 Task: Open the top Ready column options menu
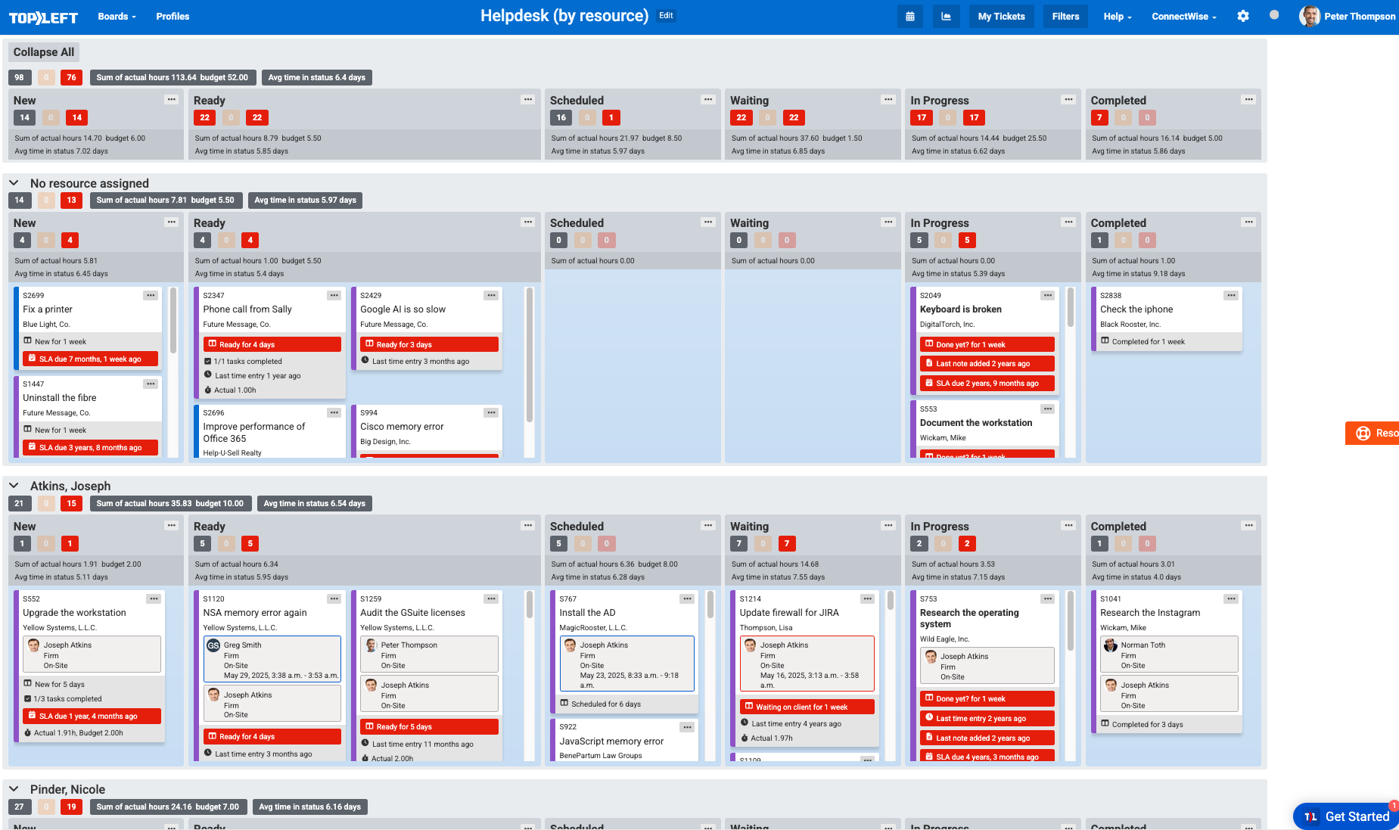pyautogui.click(x=528, y=100)
